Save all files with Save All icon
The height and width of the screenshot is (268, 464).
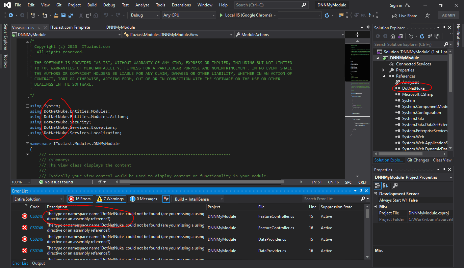[71, 15]
